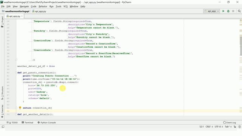Change Tab indent setting in status bar

point(228,127)
